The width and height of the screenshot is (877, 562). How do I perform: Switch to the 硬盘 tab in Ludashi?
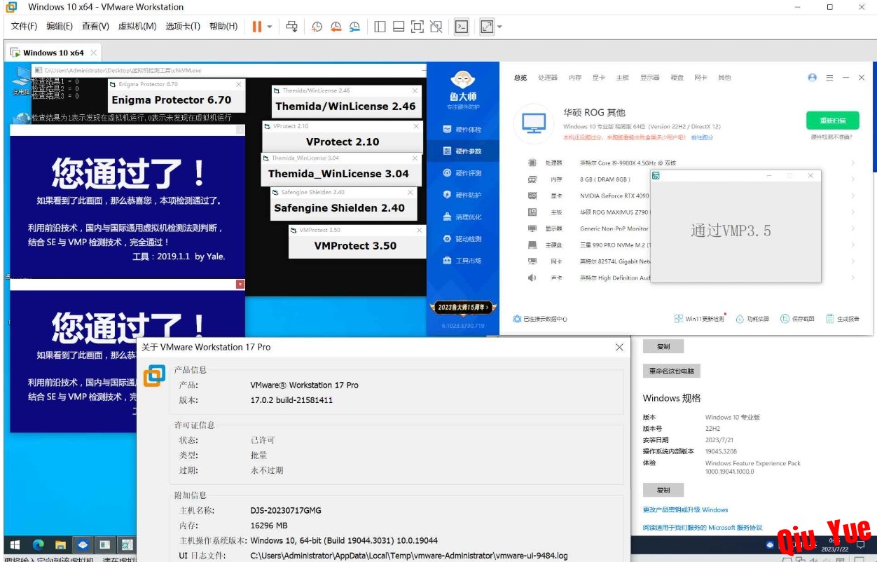tap(677, 78)
